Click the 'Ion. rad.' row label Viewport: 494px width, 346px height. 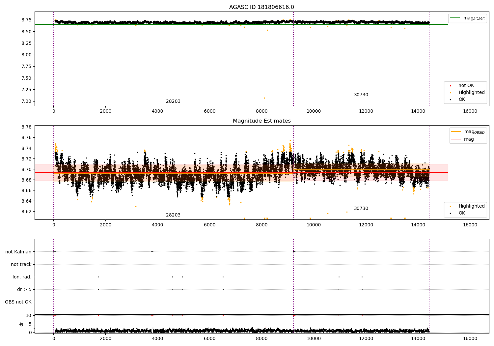click(x=22, y=277)
